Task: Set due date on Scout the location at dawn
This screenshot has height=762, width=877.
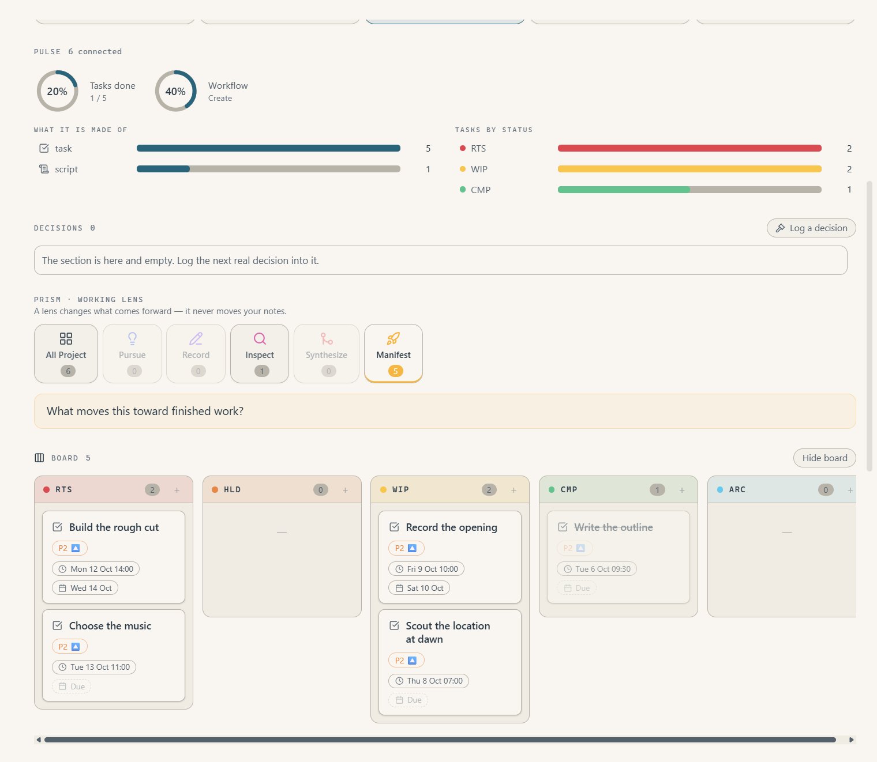Action: [408, 700]
